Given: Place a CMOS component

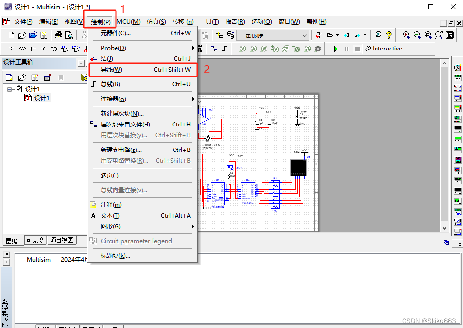Looking at the screenshot, I should click(x=76, y=49).
